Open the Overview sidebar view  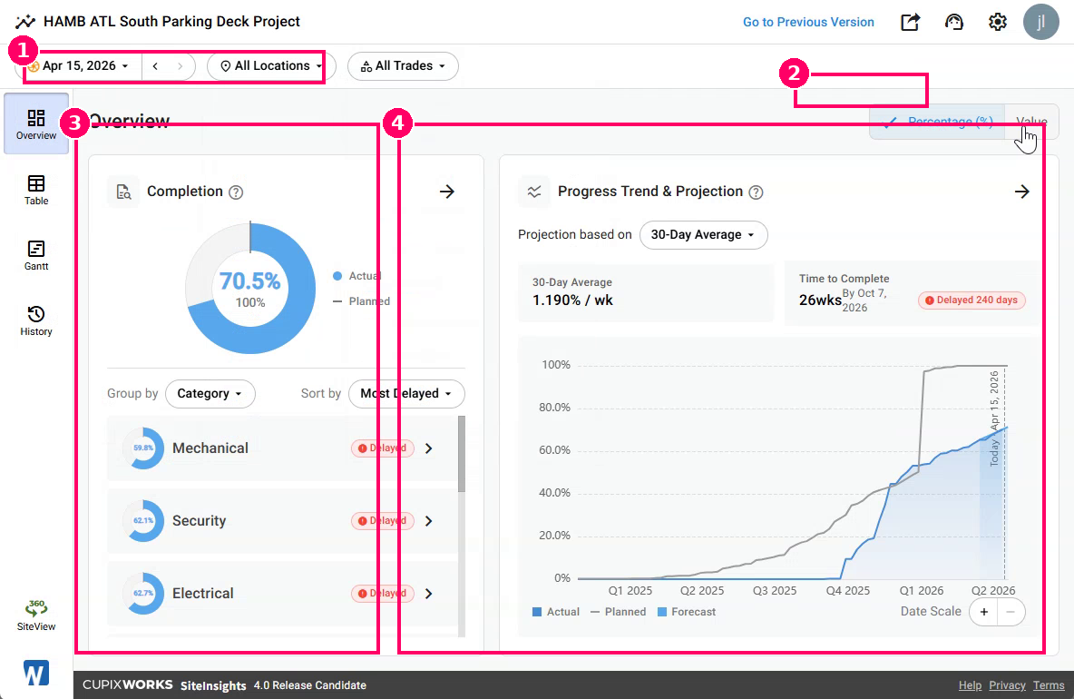36,123
